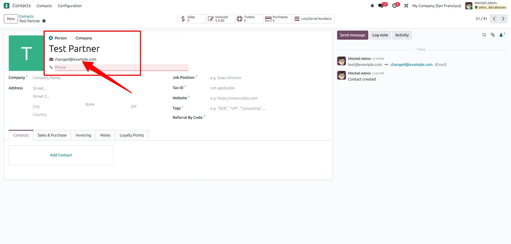The height and width of the screenshot is (244, 511).
Task: Click Activity button
Action: click(402, 35)
